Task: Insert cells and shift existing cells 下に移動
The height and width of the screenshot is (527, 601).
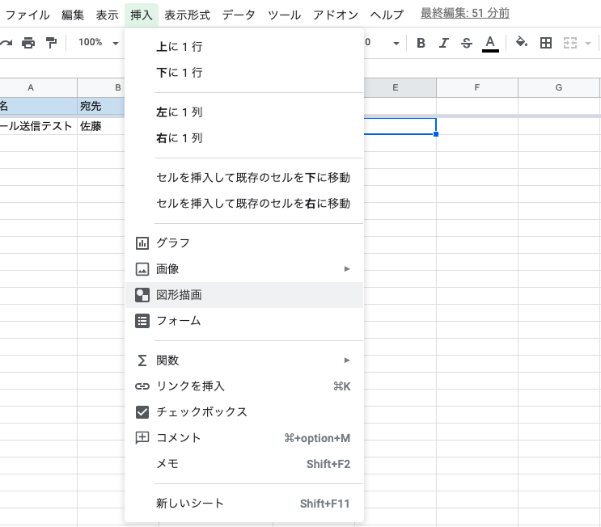Action: (244, 178)
